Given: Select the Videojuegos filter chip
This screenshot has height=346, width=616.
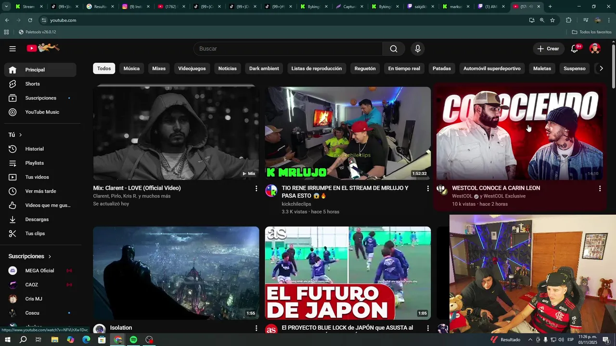Looking at the screenshot, I should click(x=192, y=69).
